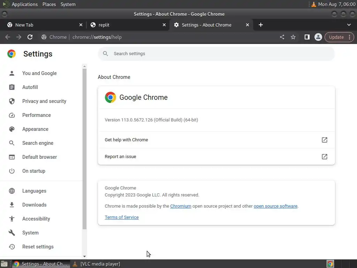Screen dimensions: 357x268
Task: Click the gauge icon beside Performance
Action: pos(12,115)
